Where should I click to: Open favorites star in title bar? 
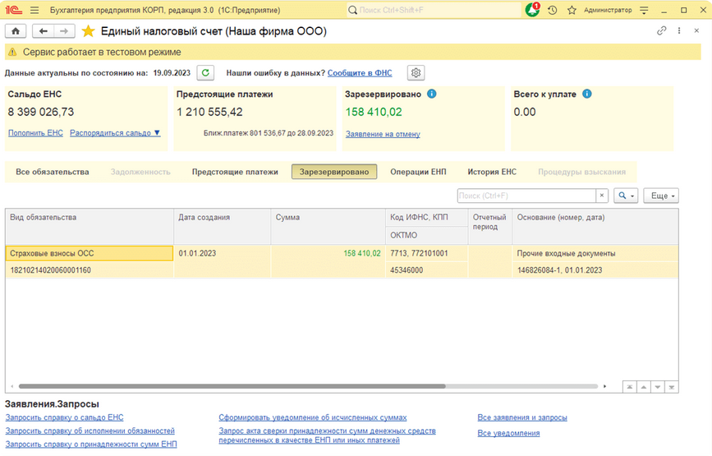[572, 10]
